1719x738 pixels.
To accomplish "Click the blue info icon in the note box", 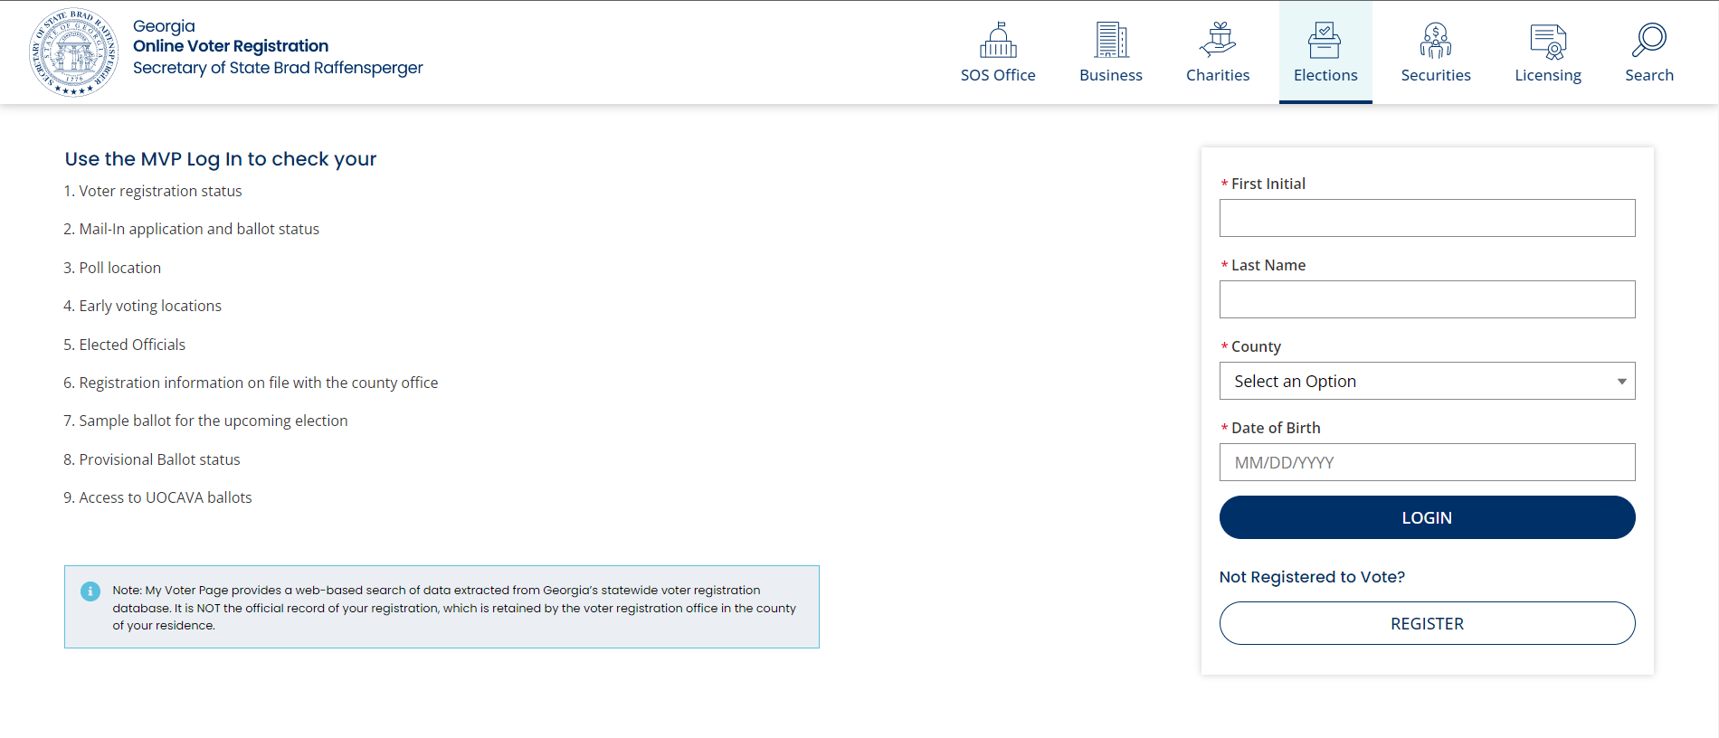I will point(90,591).
